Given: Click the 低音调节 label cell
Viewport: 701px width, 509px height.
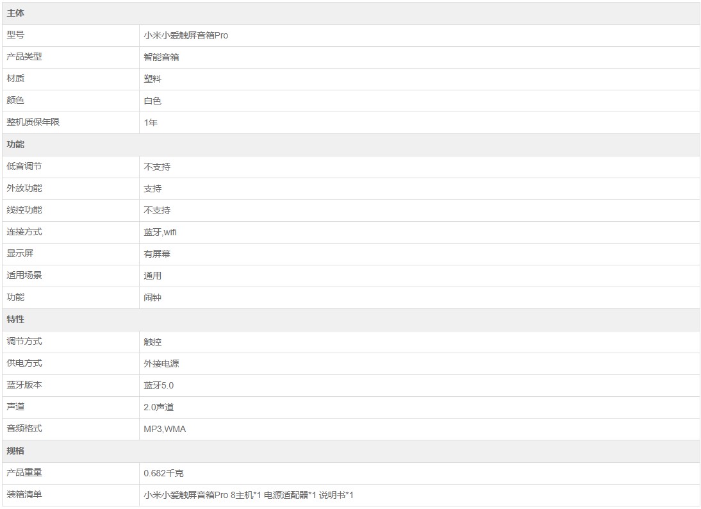Looking at the screenshot, I should pyautogui.click(x=24, y=167).
